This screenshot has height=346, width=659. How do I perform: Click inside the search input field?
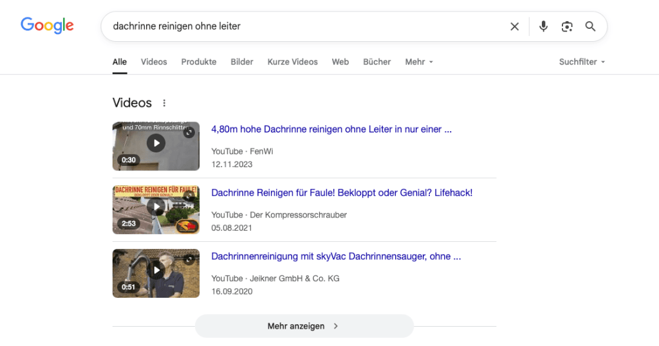click(302, 26)
